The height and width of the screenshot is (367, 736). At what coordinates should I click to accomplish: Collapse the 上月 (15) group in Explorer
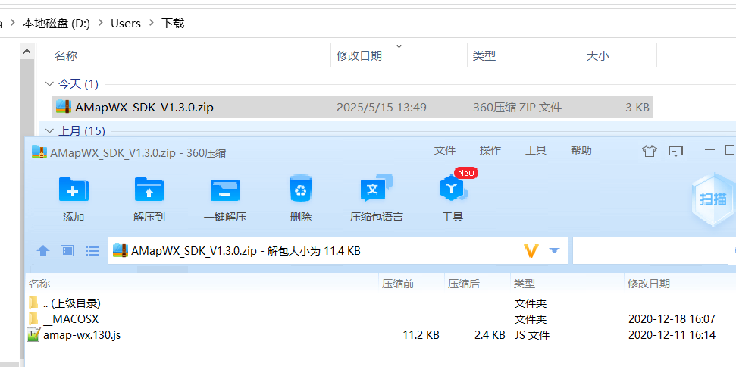(49, 130)
